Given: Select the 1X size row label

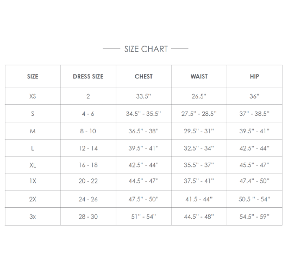Looking at the screenshot, I should click(33, 181).
